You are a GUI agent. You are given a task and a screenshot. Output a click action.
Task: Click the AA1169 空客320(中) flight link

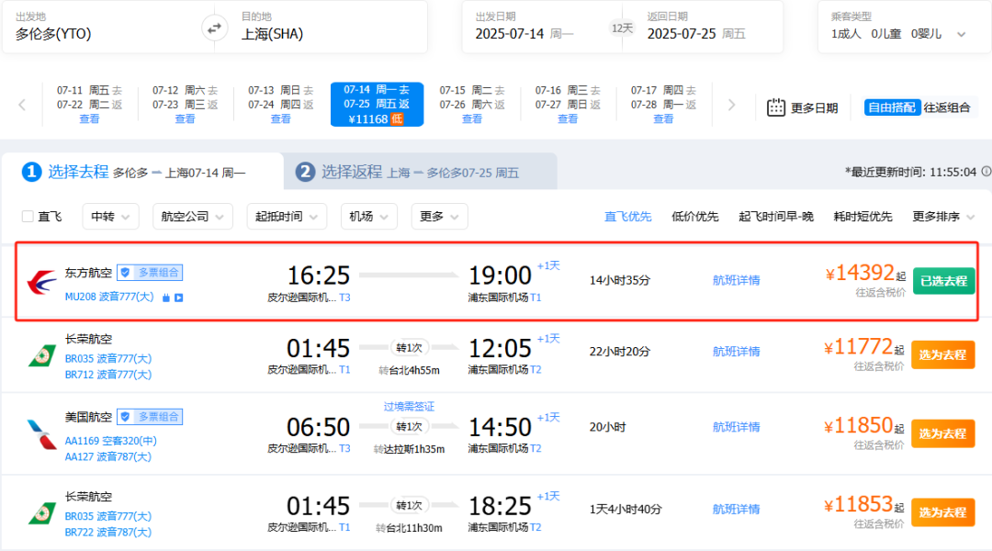pos(111,441)
